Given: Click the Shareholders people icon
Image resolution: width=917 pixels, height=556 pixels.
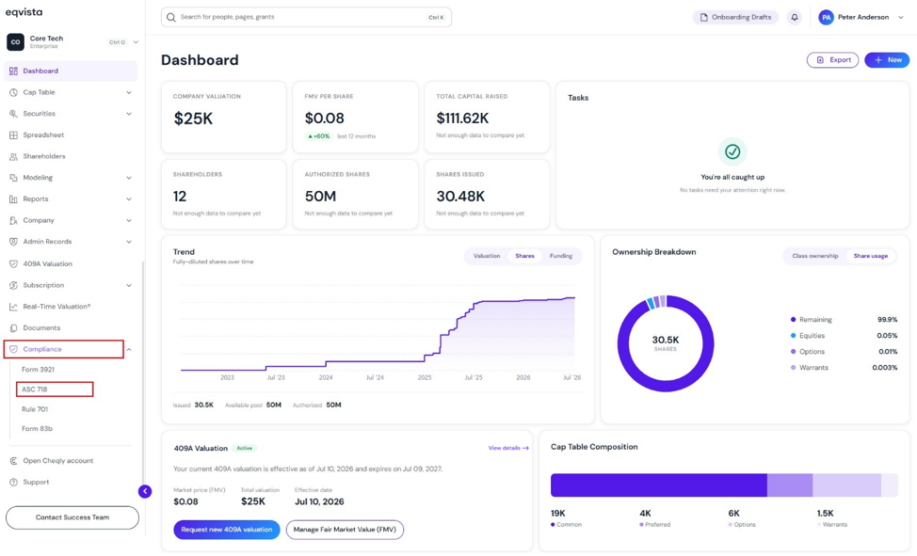Looking at the screenshot, I should (13, 157).
